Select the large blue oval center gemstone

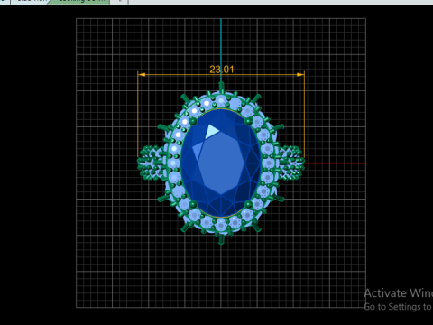click(x=221, y=162)
